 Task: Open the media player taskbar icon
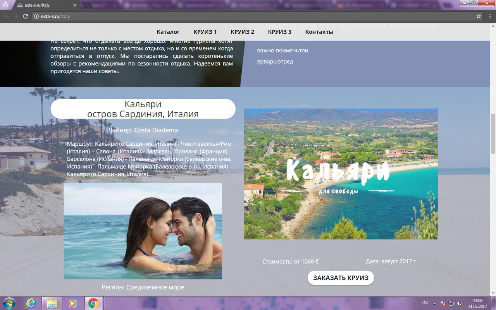click(x=72, y=303)
